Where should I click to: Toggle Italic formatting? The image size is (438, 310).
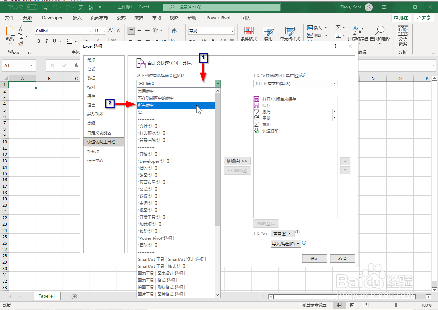tap(46, 41)
